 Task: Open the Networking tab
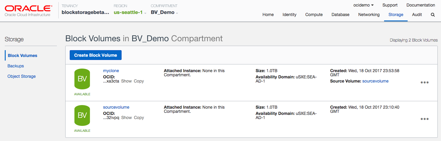[369, 15]
